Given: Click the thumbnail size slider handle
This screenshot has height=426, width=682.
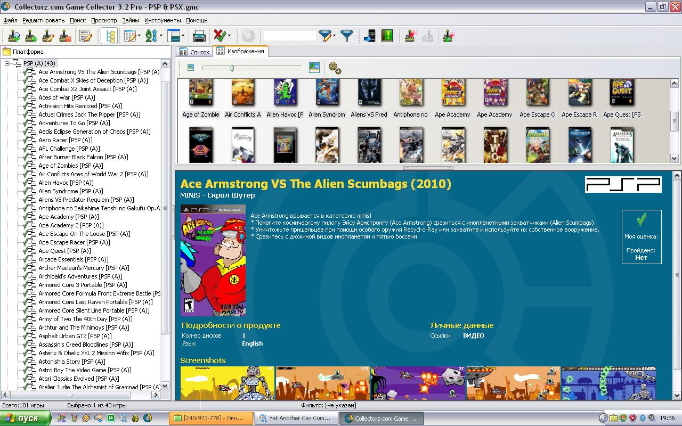Looking at the screenshot, I should [x=232, y=68].
